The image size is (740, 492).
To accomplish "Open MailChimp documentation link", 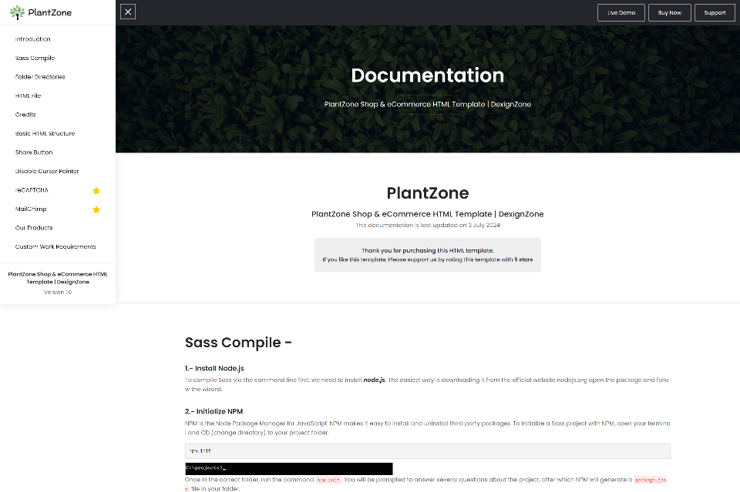I will [x=31, y=209].
